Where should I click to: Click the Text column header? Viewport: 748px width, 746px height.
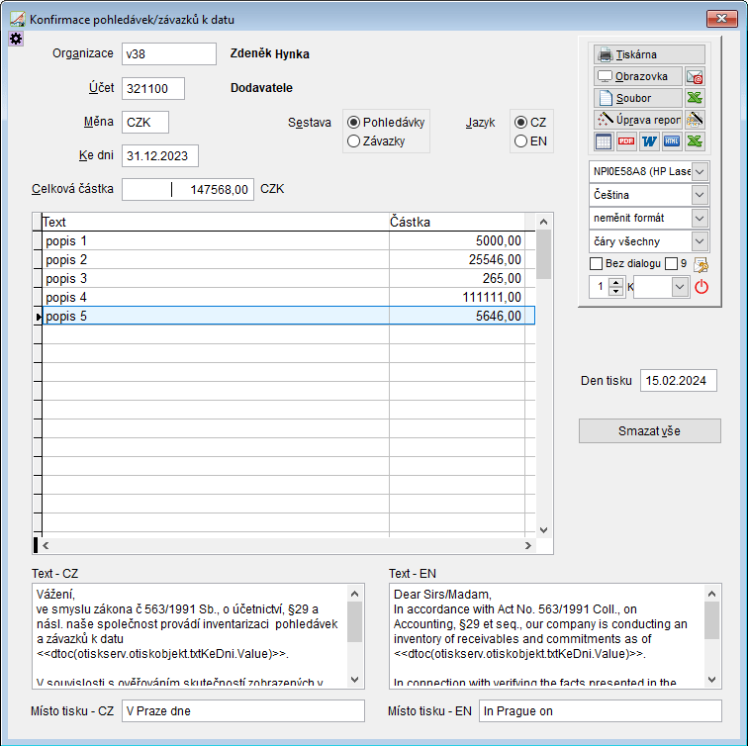point(215,222)
